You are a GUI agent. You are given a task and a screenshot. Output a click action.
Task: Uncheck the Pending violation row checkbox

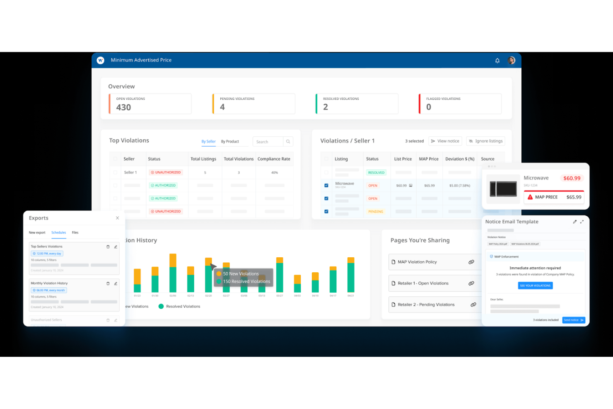(326, 211)
